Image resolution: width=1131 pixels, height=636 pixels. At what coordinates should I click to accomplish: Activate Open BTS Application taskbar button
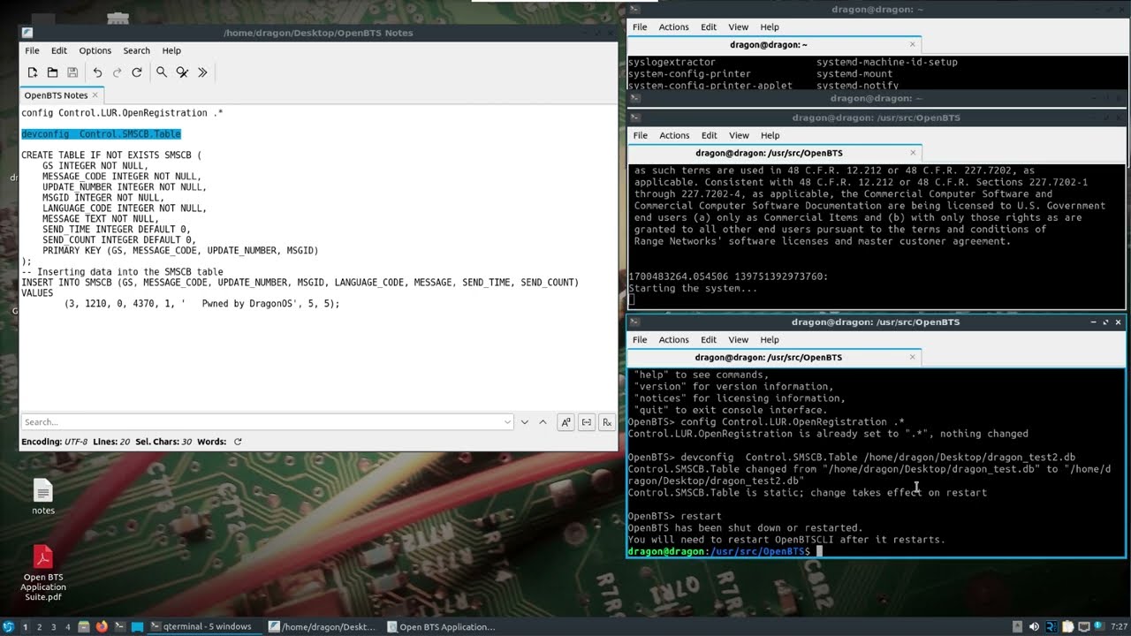(x=442, y=627)
